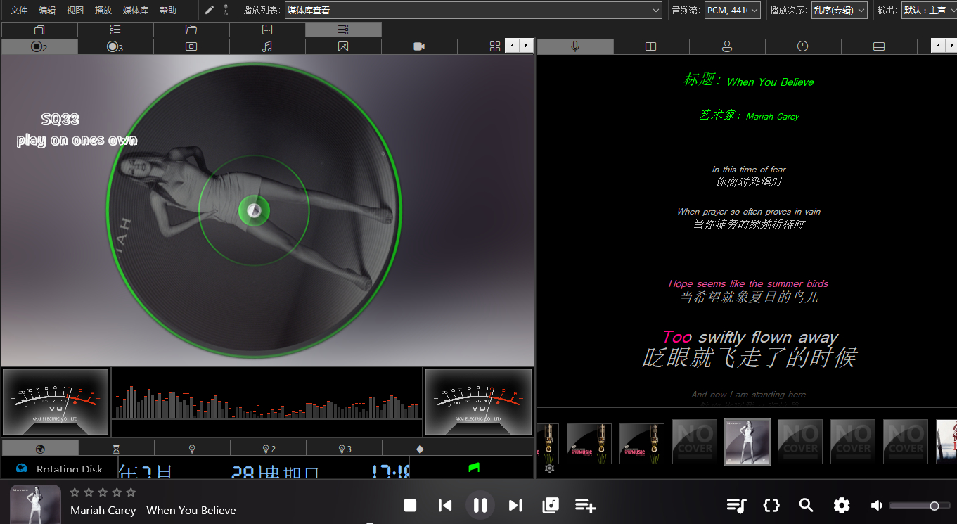Switch to the folder browser tab

[x=191, y=30]
